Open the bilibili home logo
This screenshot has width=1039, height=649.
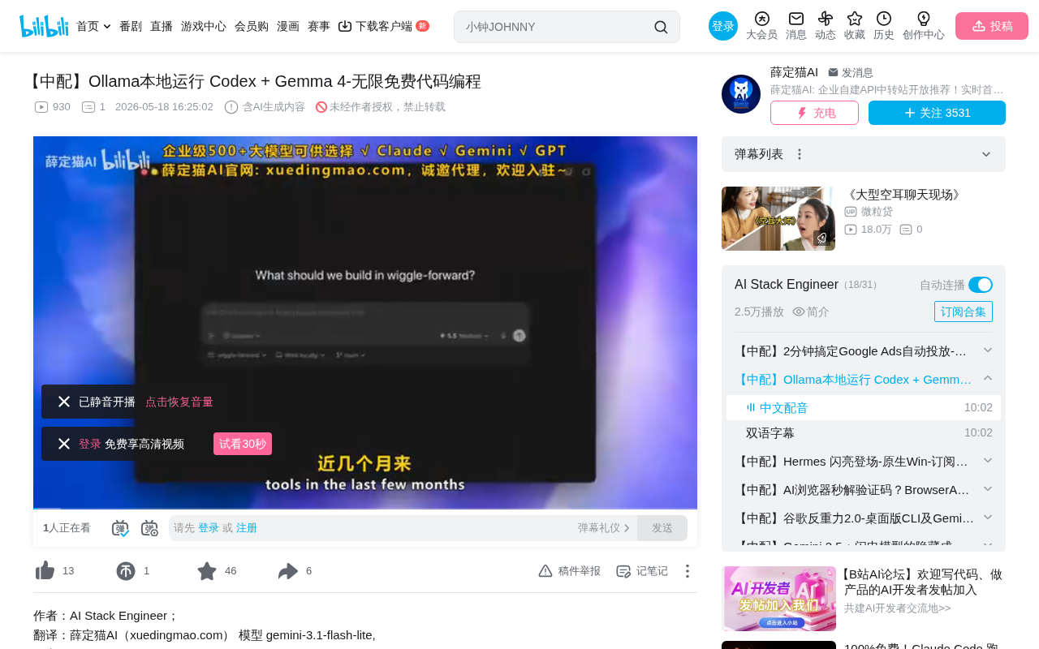(x=44, y=26)
